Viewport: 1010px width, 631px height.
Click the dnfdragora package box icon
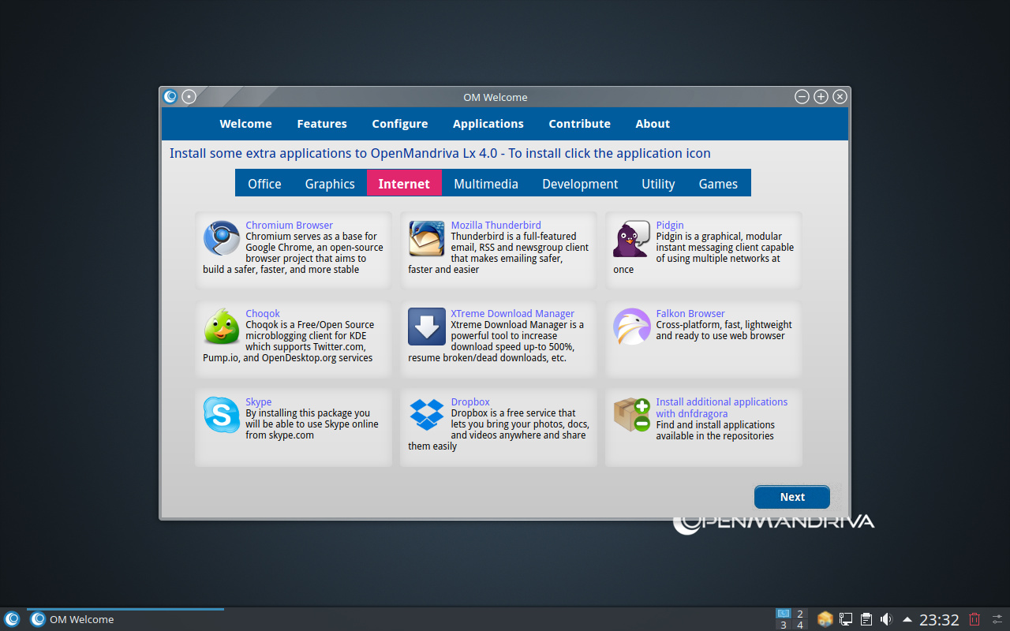(x=632, y=415)
